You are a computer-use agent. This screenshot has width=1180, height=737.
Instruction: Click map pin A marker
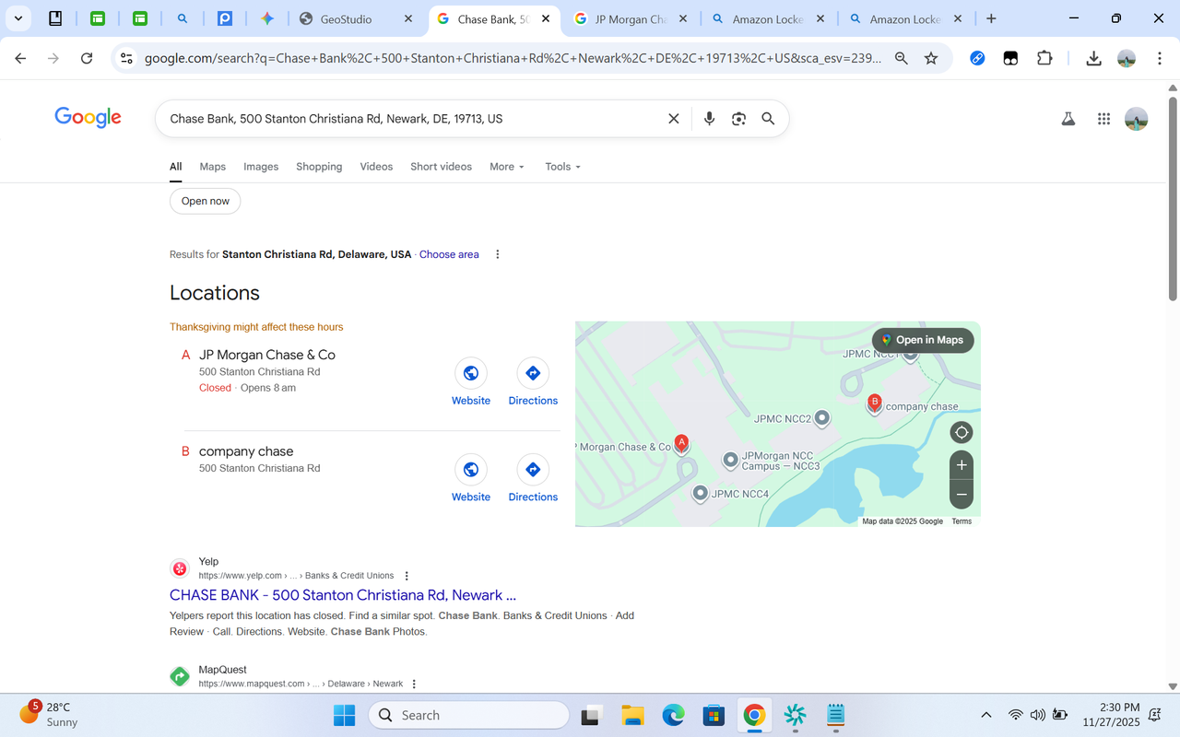(x=681, y=444)
